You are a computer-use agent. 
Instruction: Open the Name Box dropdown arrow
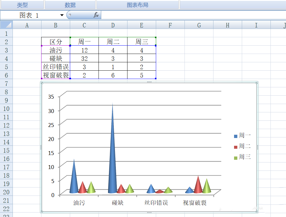(61, 15)
